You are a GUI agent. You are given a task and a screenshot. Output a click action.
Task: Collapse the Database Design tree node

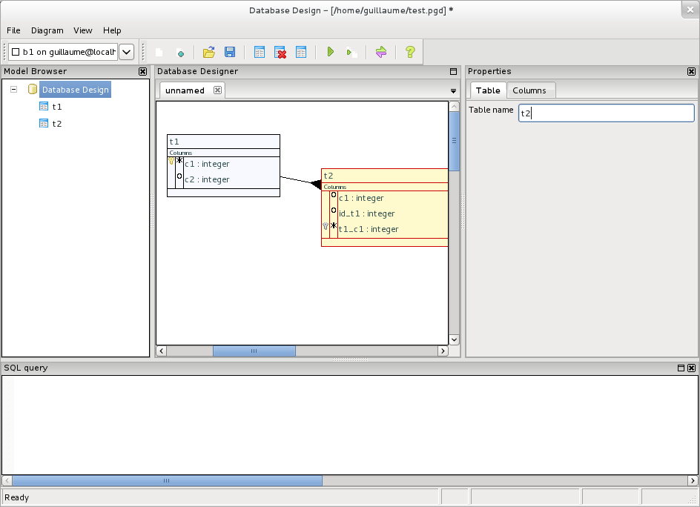[14, 90]
